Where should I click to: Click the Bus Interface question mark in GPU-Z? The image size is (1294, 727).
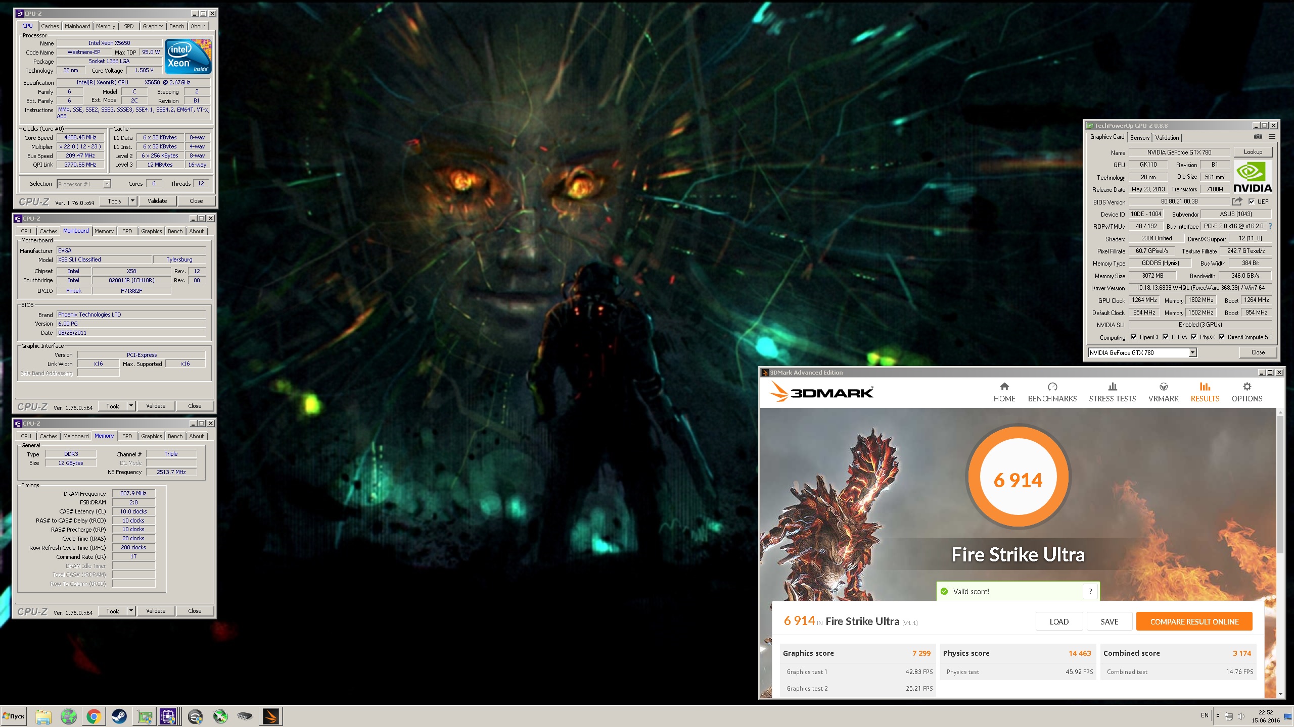coord(1270,226)
